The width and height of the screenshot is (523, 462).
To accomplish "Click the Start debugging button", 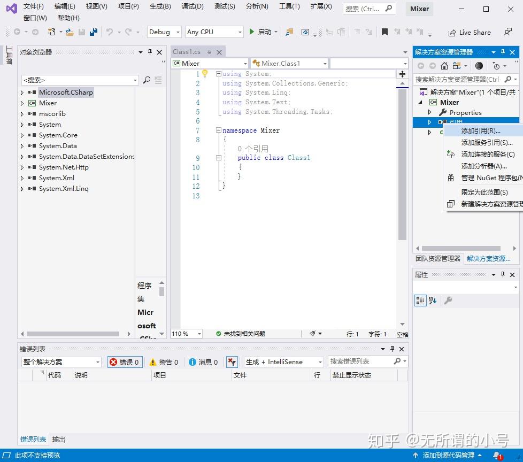I will click(260, 32).
